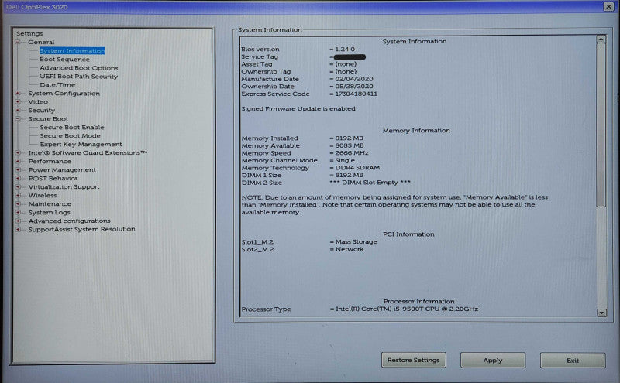Click the Apply button
This screenshot has width=620, height=383.
[x=493, y=361]
